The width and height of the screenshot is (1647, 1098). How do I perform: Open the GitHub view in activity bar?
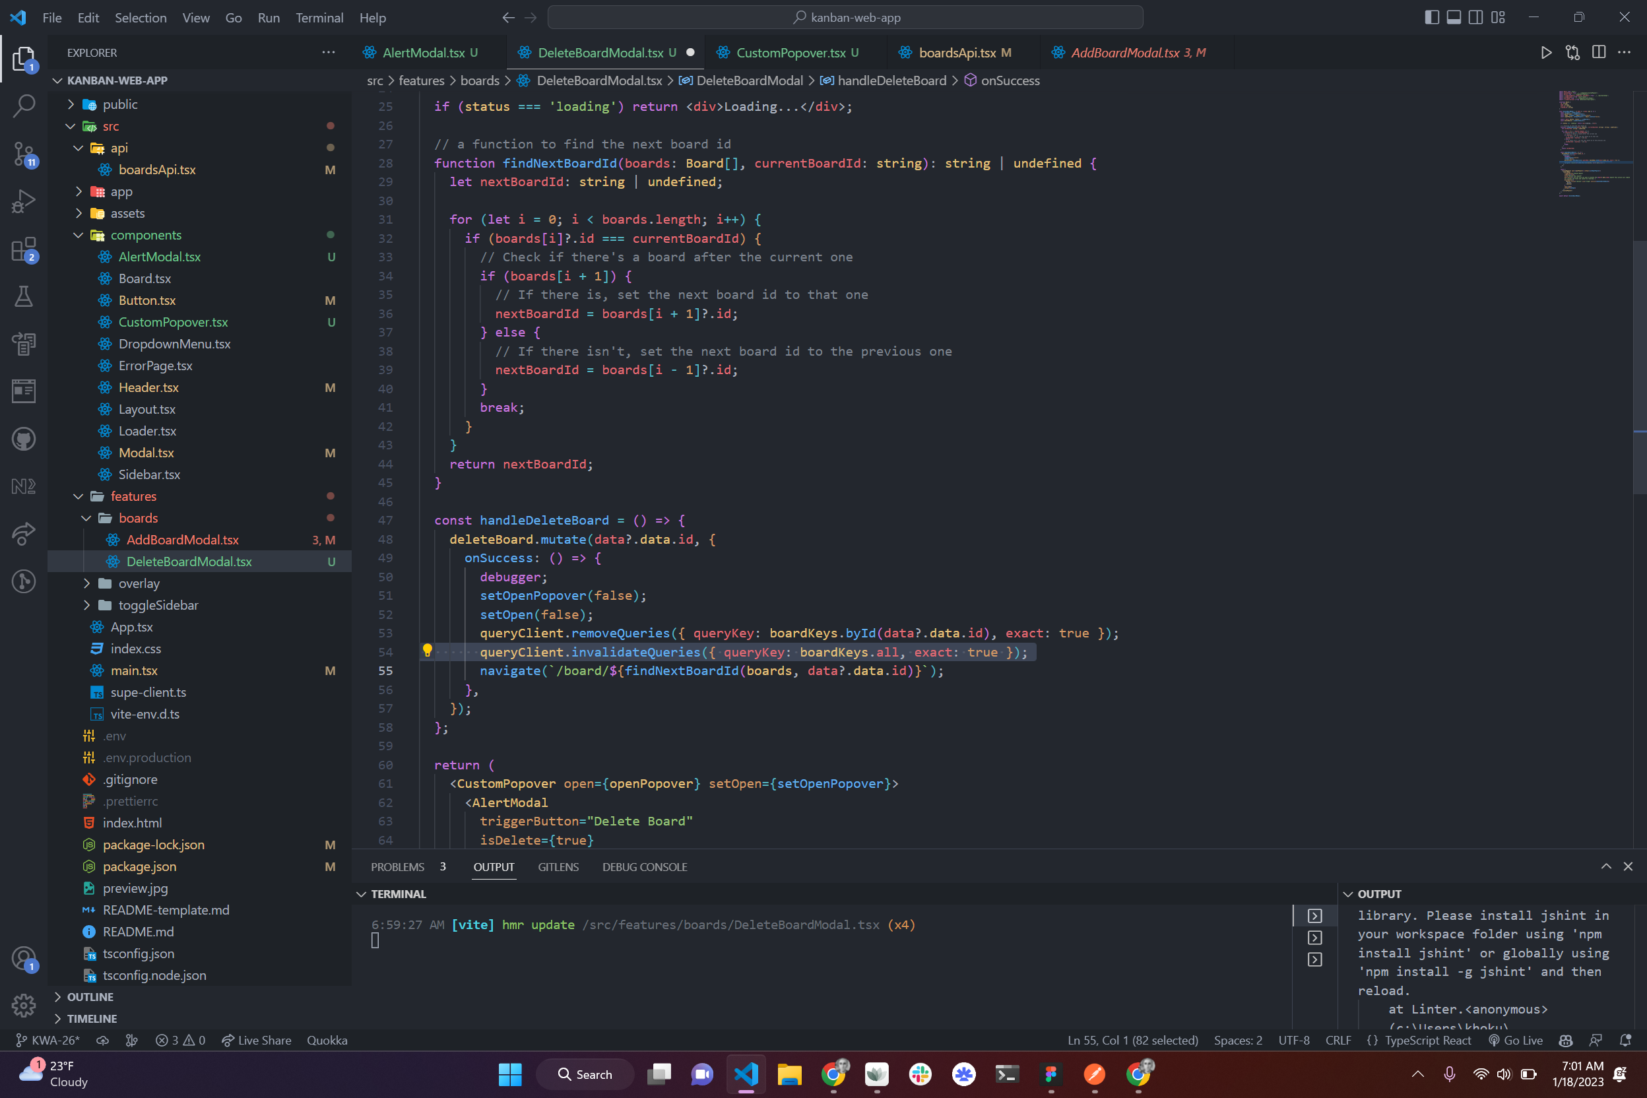click(24, 439)
